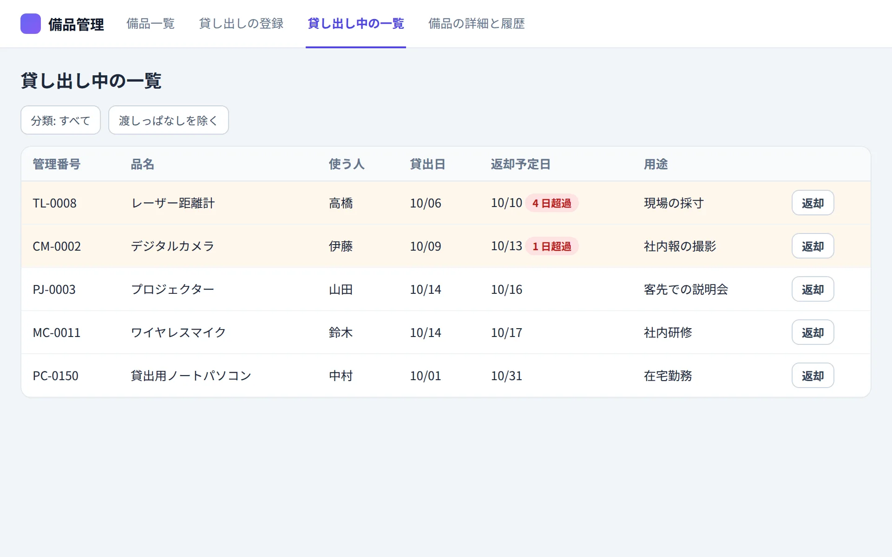892x557 pixels.
Task: Click user name 伊藤
Action: [341, 246]
